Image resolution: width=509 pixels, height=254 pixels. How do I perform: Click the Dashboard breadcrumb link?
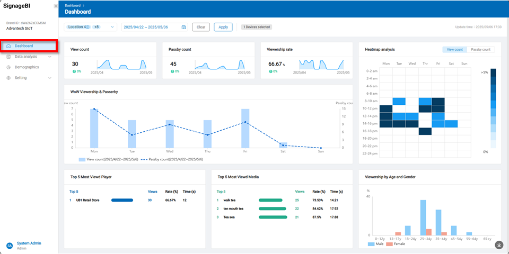coord(72,5)
